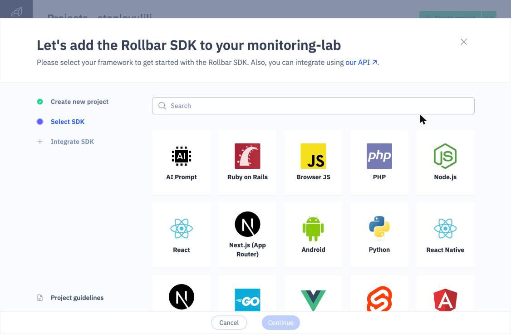Choose the Android SDK
This screenshot has width=511, height=334.
pyautogui.click(x=313, y=235)
